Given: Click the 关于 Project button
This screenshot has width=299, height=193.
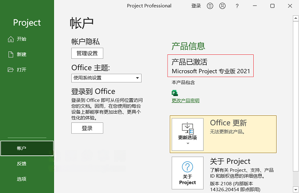Looking at the screenshot, I should point(187,173).
